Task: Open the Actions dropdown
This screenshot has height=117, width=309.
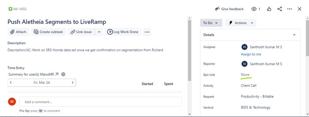Action: point(241,23)
